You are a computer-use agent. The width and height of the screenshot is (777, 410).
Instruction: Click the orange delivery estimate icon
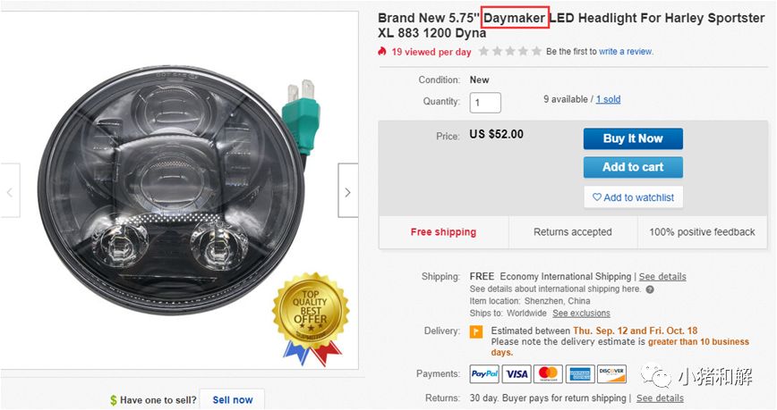pos(477,332)
